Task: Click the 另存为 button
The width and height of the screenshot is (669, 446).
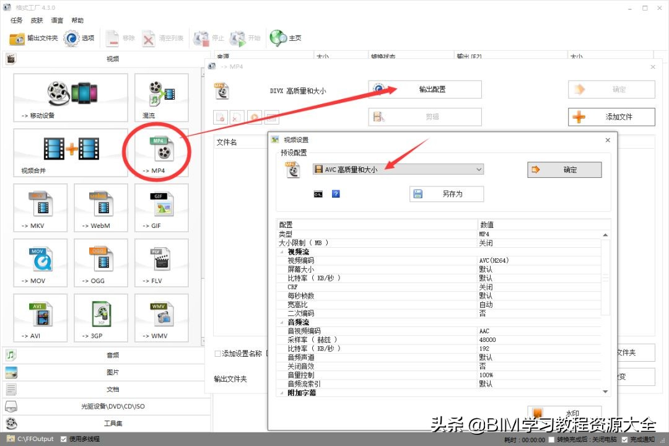Action: click(x=447, y=193)
